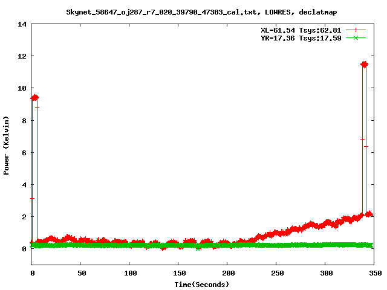Click x-axis tick label 350
The height and width of the screenshot is (290, 387).
click(375, 273)
